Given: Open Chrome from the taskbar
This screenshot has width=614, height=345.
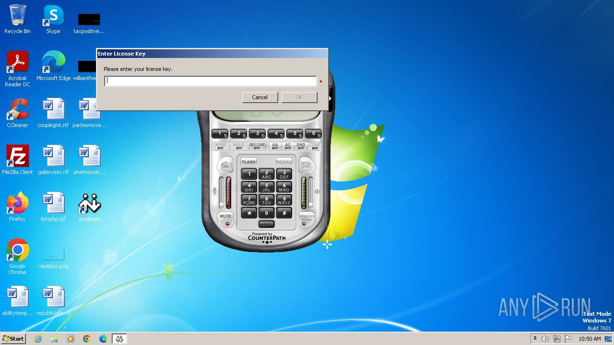Looking at the screenshot, I should point(86,339).
